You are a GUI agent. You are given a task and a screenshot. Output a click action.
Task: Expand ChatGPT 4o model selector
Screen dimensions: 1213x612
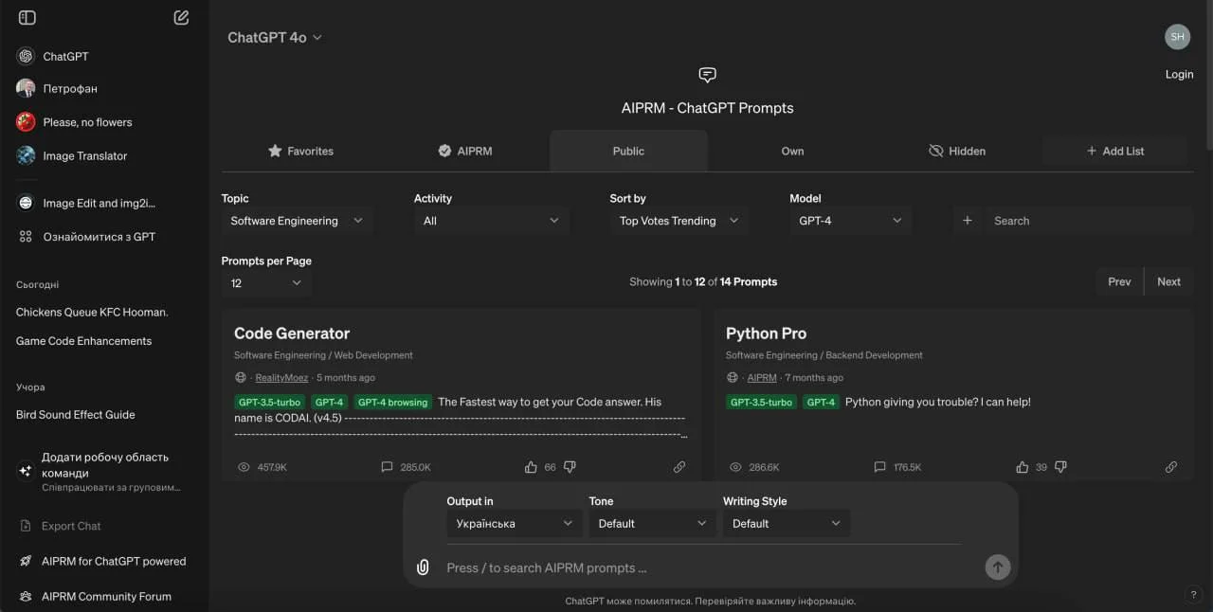275,37
